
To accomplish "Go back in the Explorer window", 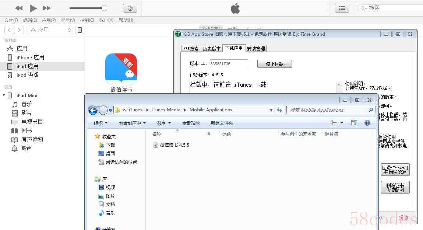I will [93, 110].
